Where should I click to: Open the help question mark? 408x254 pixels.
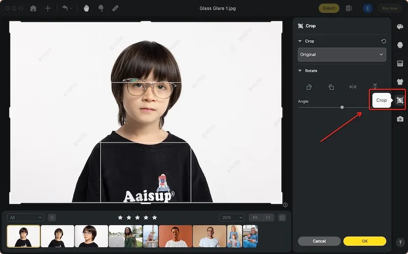pyautogui.click(x=400, y=243)
